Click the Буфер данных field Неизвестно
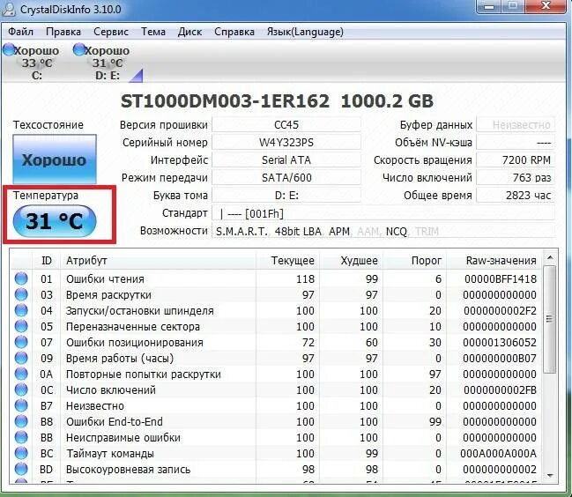 click(516, 125)
